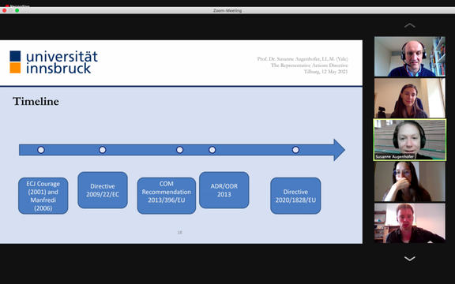Click 'The Representative Actions Directive' text
Image resolution: width=455 pixels, height=284 pixels.
(310, 65)
